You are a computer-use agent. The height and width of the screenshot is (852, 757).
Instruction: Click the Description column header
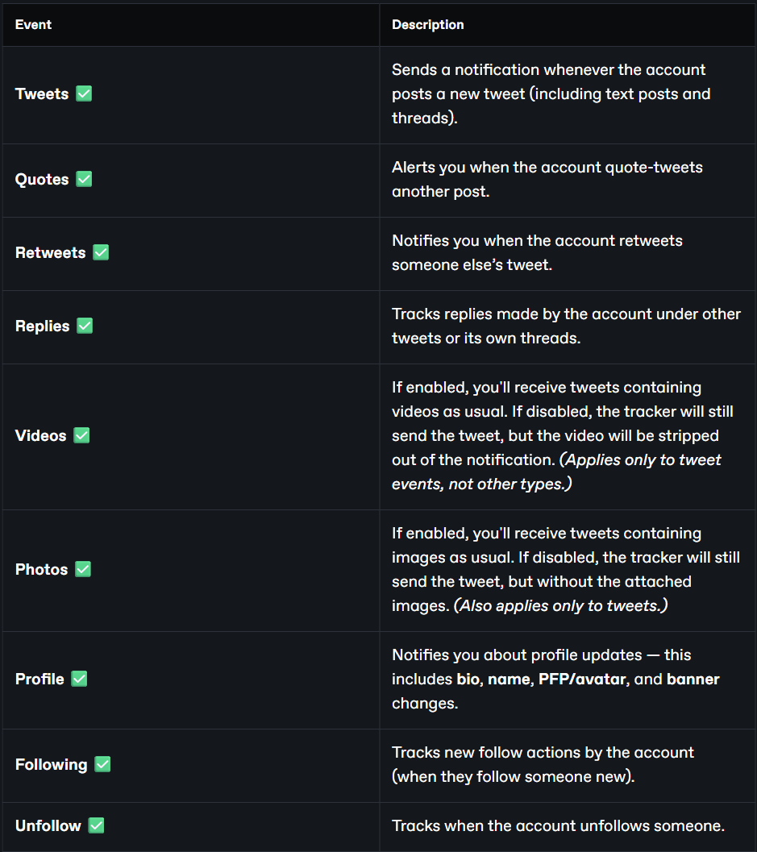428,24
